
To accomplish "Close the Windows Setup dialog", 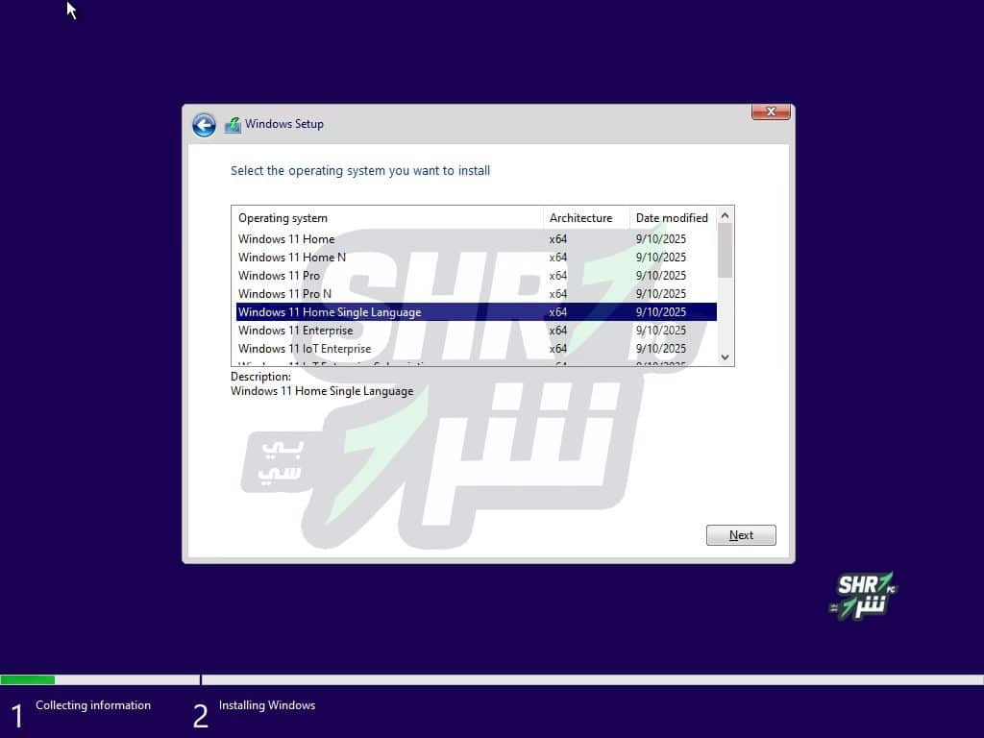I will pos(771,112).
